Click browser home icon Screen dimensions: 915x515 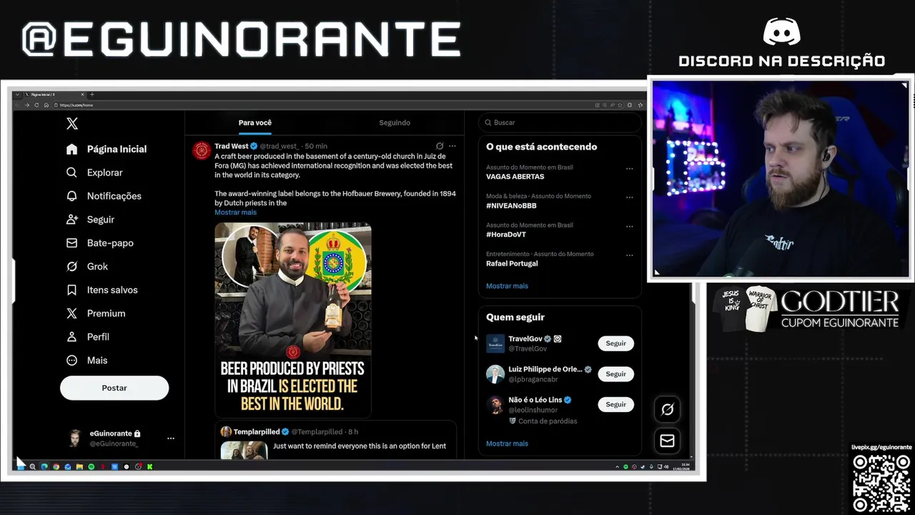(x=46, y=105)
